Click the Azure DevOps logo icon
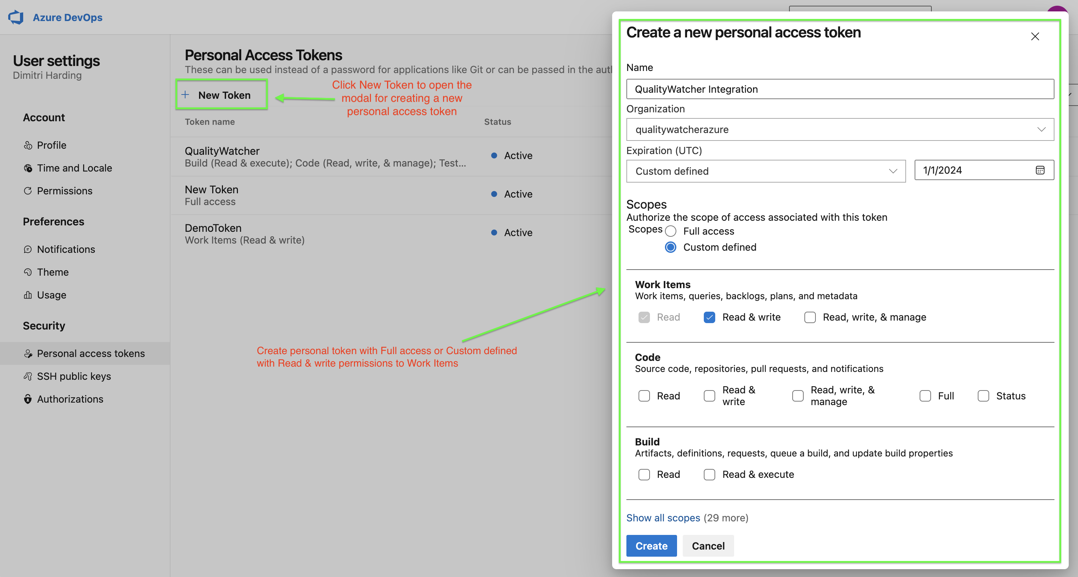Screen dimensions: 1078x577 click(16, 17)
